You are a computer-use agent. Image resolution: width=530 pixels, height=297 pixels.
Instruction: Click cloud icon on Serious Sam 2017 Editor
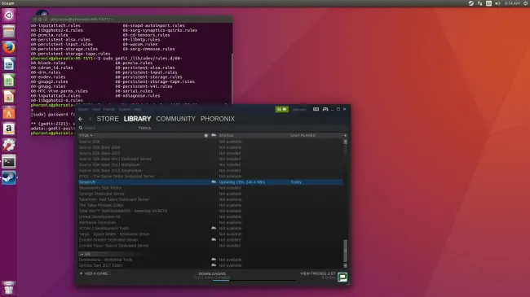[214, 265]
